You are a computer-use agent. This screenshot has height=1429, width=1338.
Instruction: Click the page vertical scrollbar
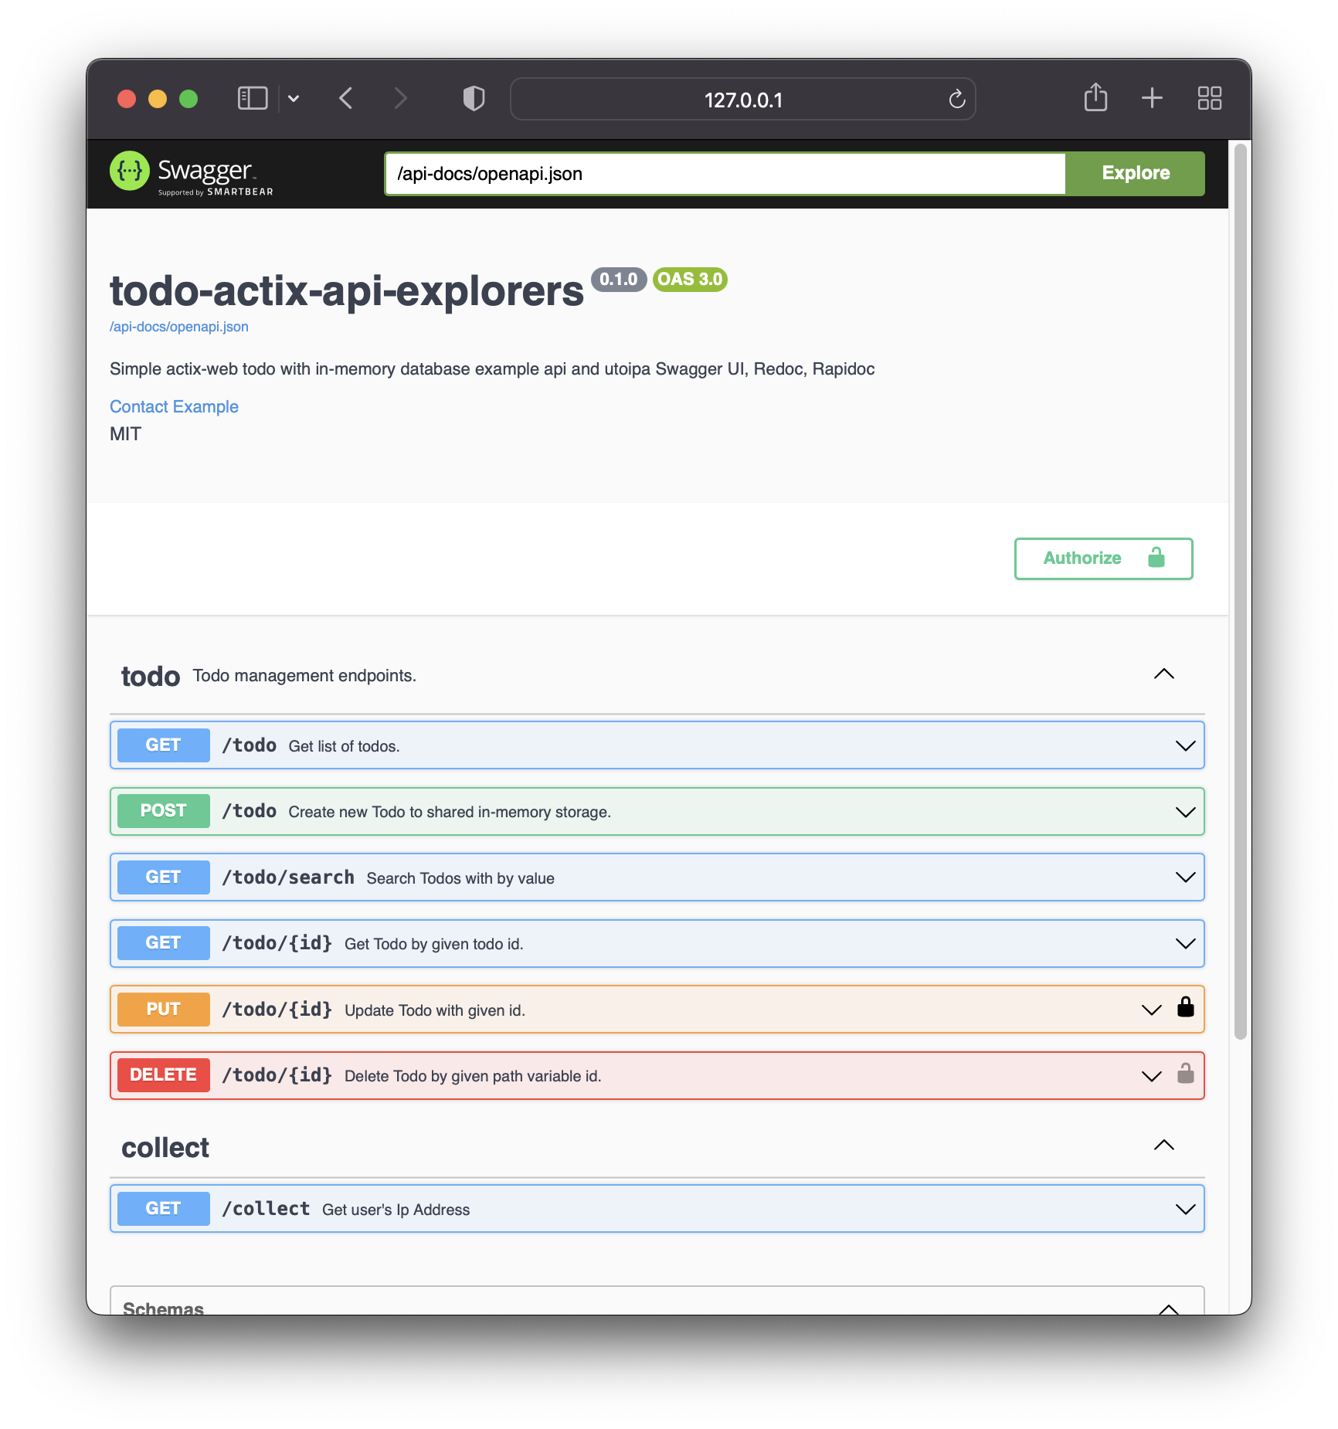pos(1240,592)
